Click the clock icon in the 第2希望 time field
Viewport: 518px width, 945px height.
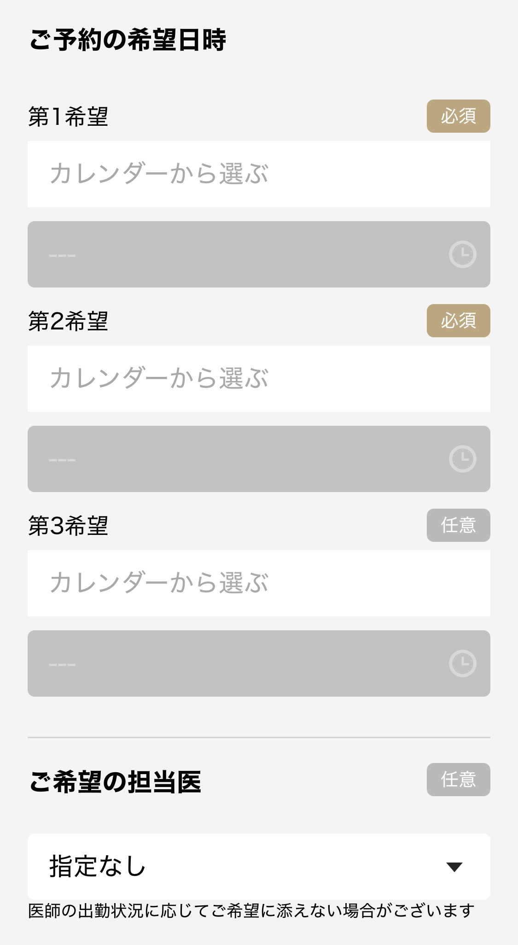point(462,459)
